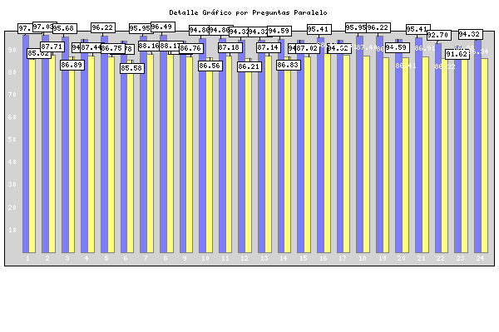Screen dimensions: 499x332
Task: Select the 87.71 value label
Action: tap(52, 46)
